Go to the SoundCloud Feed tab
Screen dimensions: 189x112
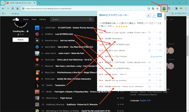(x=34, y=19)
